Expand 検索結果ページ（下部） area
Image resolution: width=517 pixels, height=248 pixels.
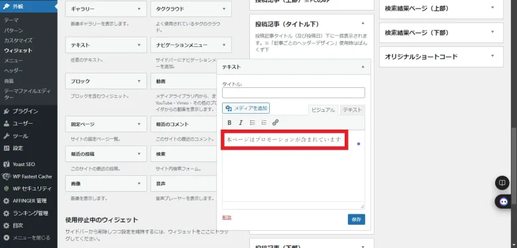pos(492,32)
